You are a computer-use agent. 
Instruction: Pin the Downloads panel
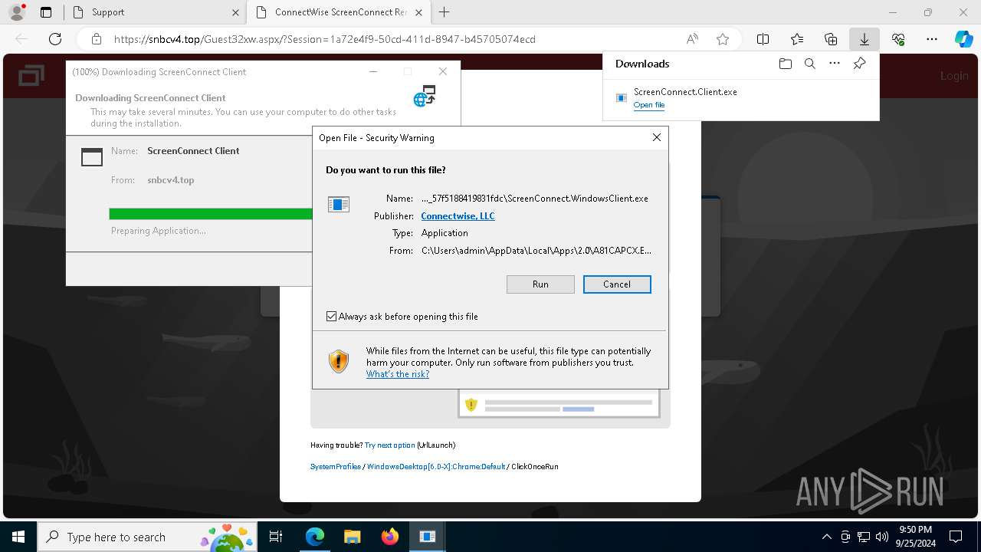coord(859,64)
